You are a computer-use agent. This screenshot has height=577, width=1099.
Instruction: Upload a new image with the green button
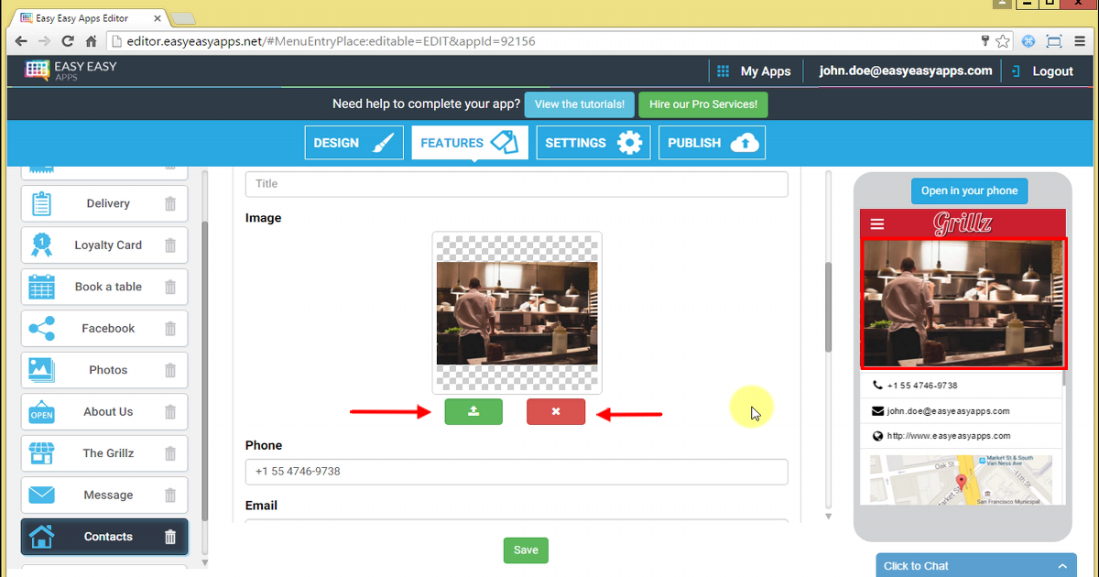(473, 411)
